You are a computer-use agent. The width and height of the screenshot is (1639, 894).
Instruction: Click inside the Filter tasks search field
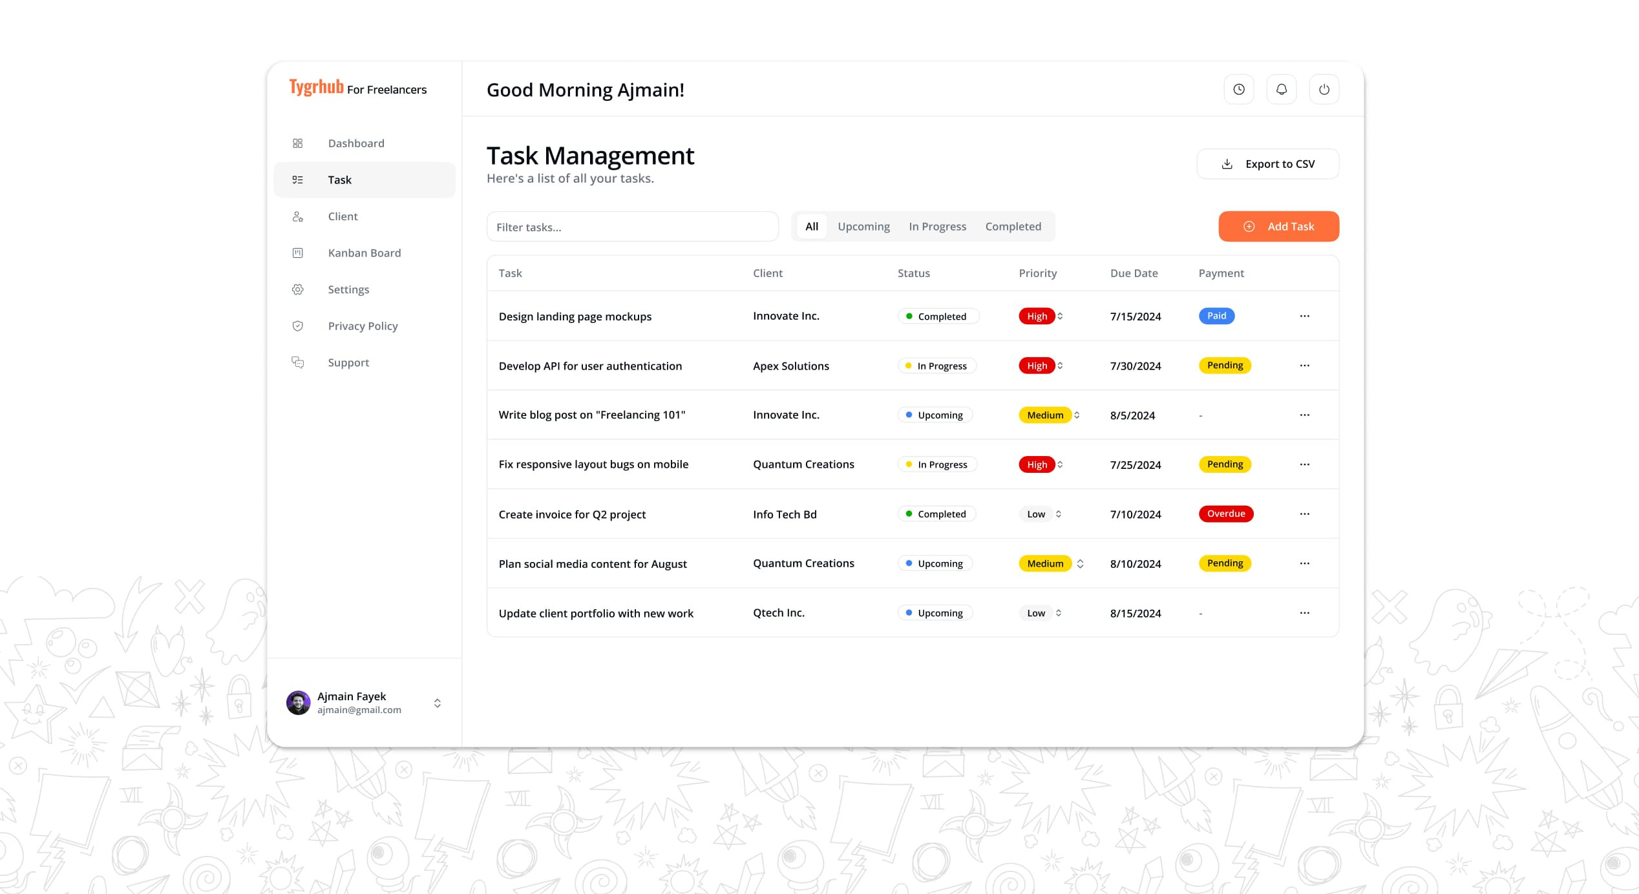(632, 226)
